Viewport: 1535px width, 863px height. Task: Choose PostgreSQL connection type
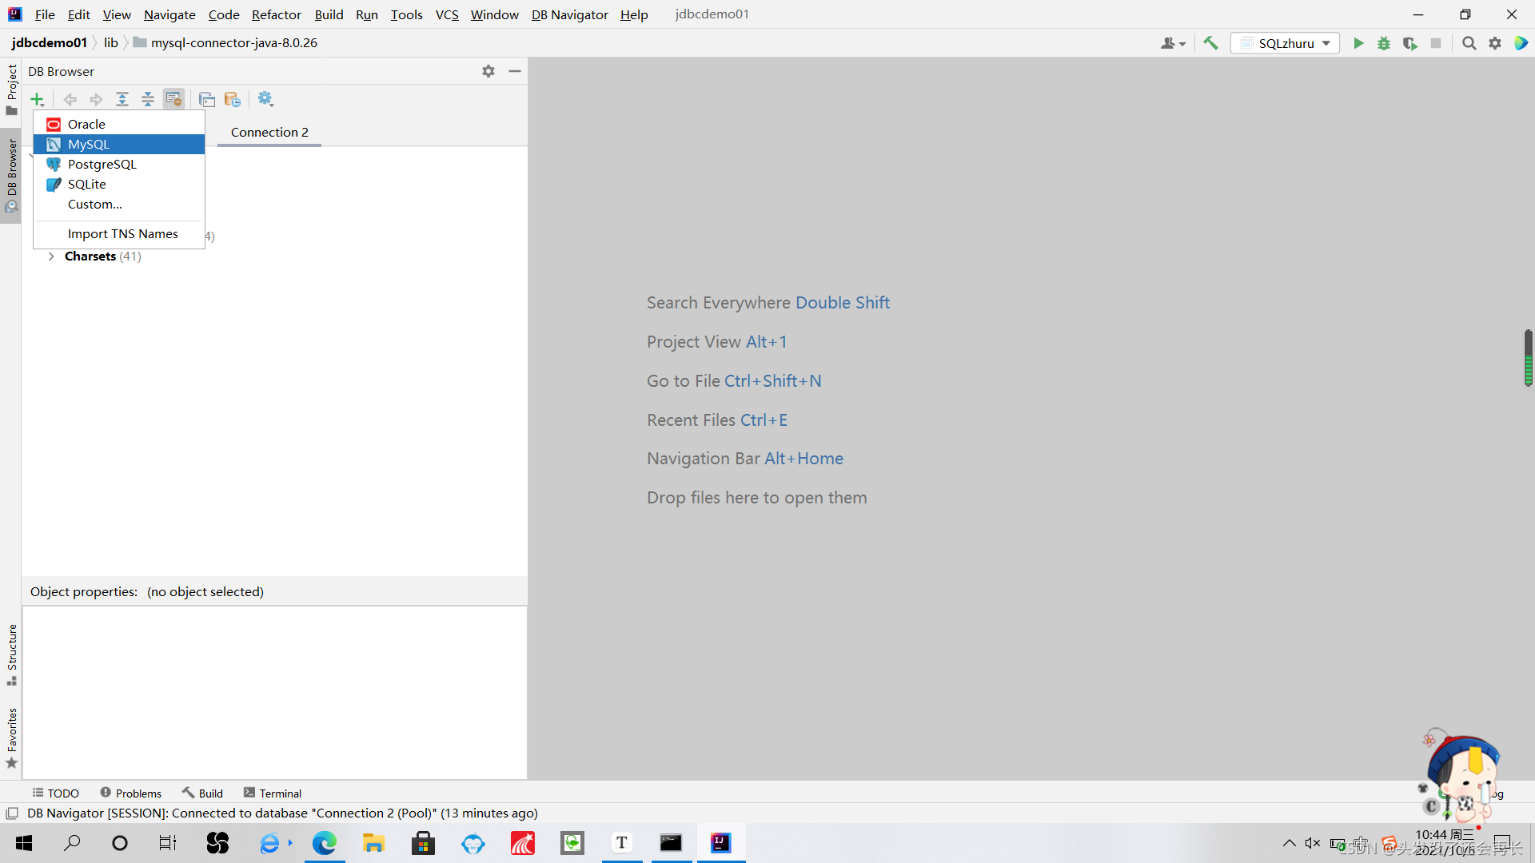102,164
